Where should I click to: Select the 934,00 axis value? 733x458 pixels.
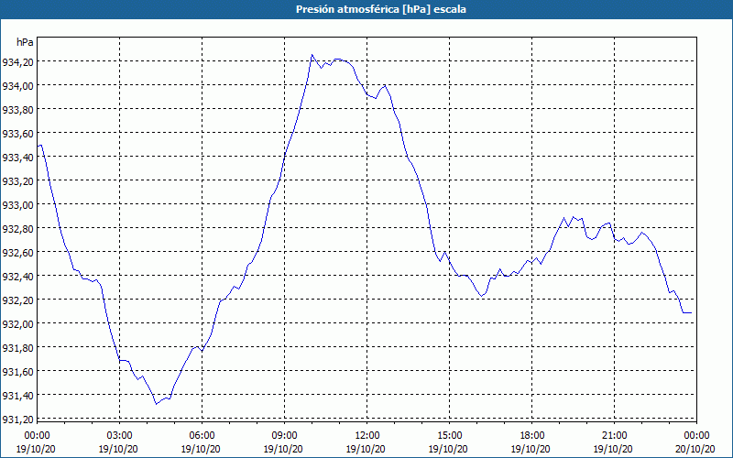[x=17, y=85]
